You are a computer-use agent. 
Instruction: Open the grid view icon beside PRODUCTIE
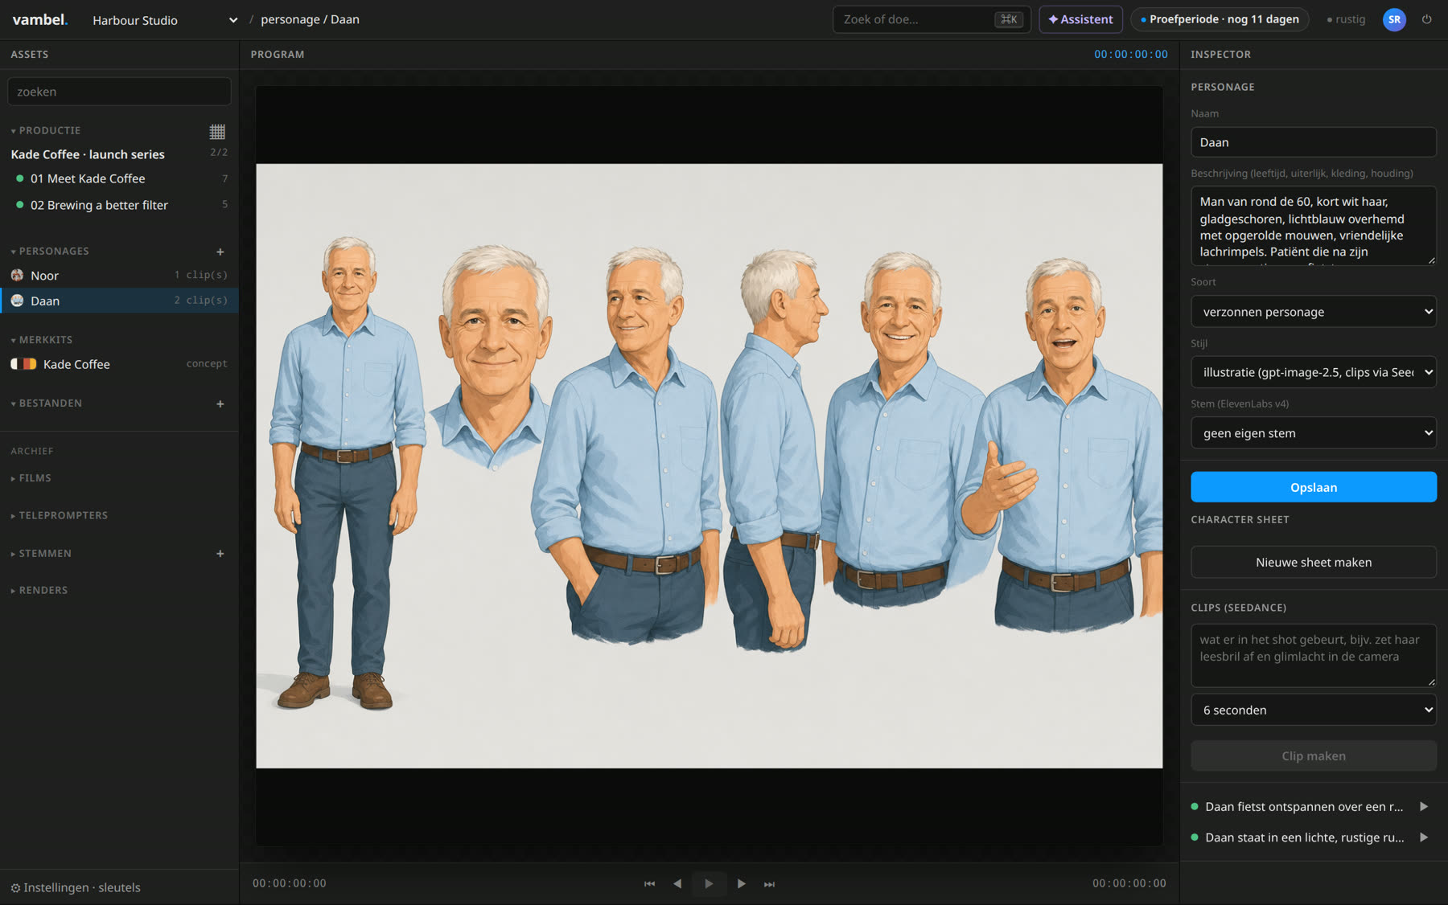[x=217, y=131]
